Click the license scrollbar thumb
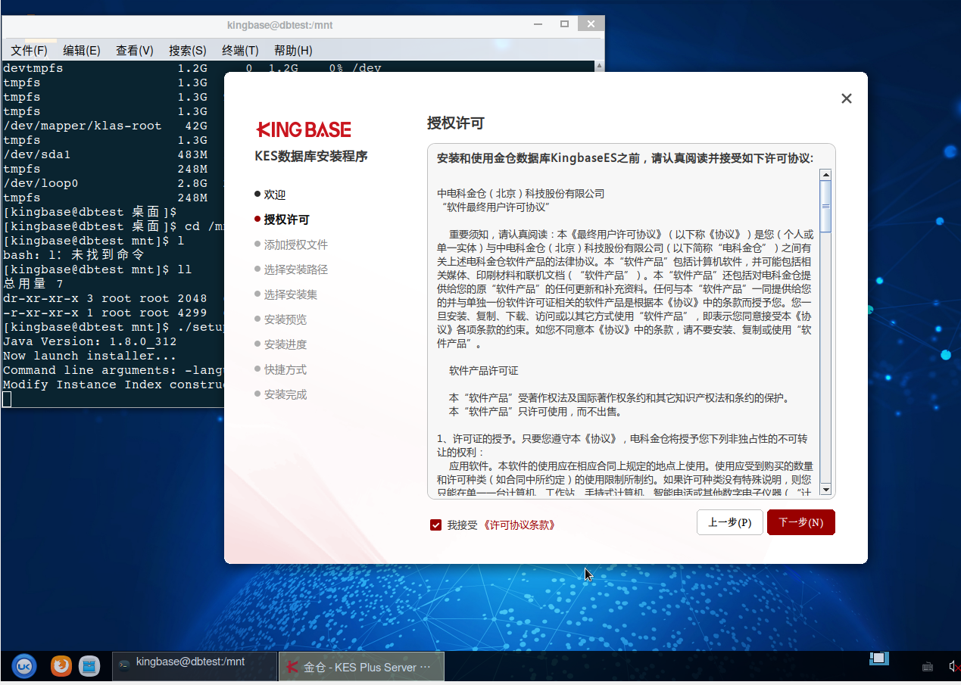Screen dimensions: 961x685 (x=825, y=206)
